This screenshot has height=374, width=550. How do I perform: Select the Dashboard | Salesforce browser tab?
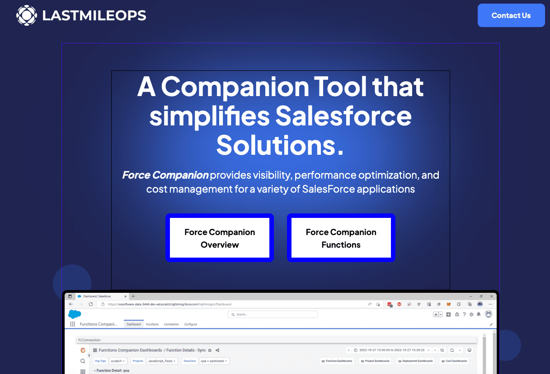[103, 296]
